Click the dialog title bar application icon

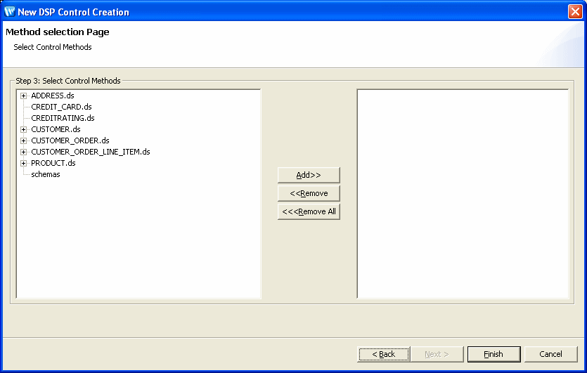(10, 12)
